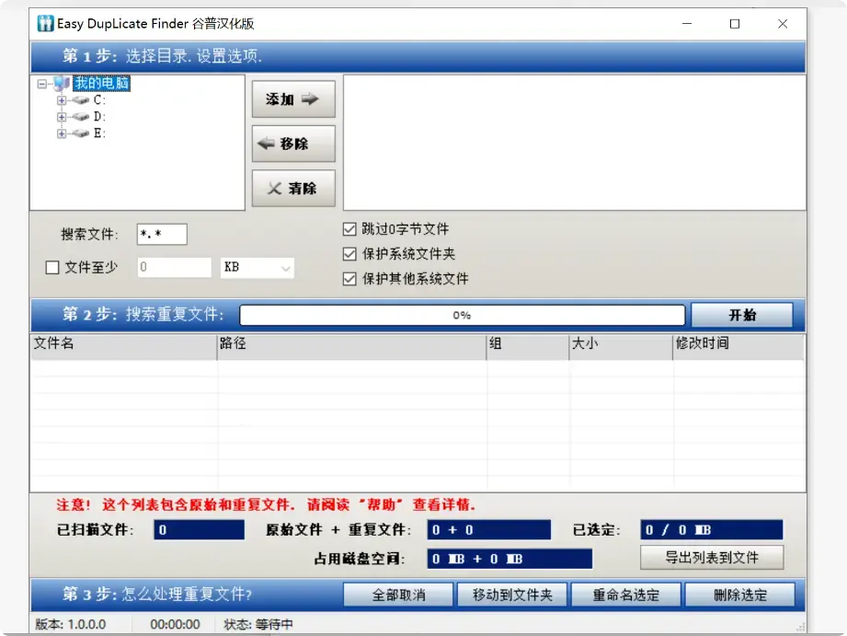Click 删除选定 to delete selected files

[x=742, y=596]
